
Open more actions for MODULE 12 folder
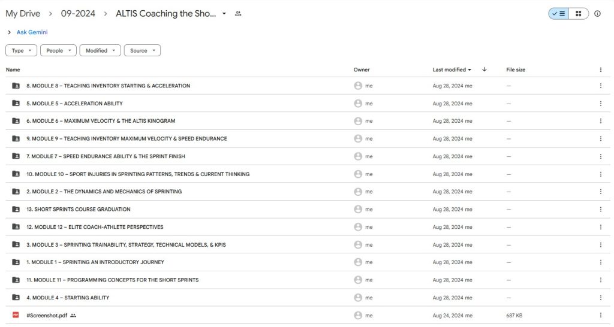coord(600,227)
